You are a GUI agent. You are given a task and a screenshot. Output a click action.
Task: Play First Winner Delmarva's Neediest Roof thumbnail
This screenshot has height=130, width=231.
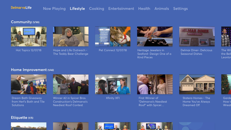tap(155, 84)
